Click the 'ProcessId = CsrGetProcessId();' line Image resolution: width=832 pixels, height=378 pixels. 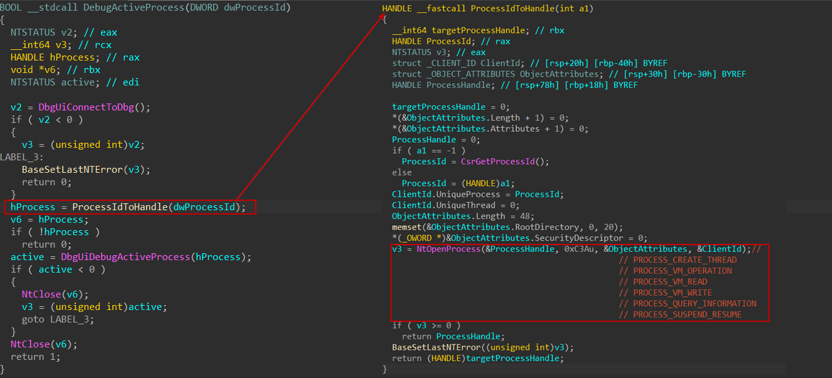coord(475,162)
